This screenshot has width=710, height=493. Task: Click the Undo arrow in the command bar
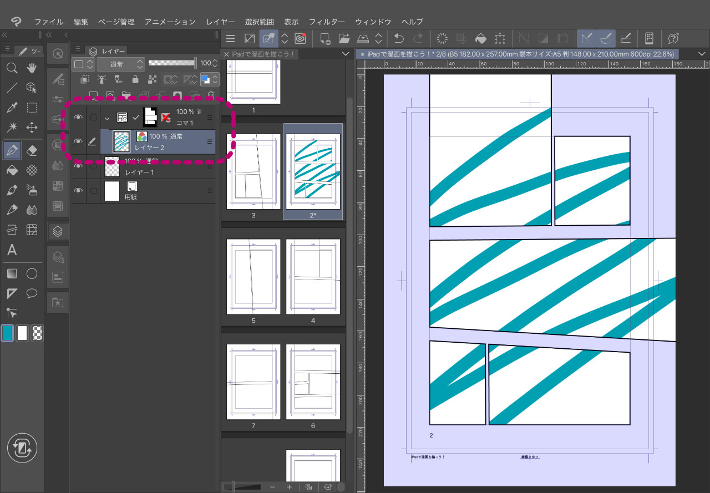(x=399, y=38)
